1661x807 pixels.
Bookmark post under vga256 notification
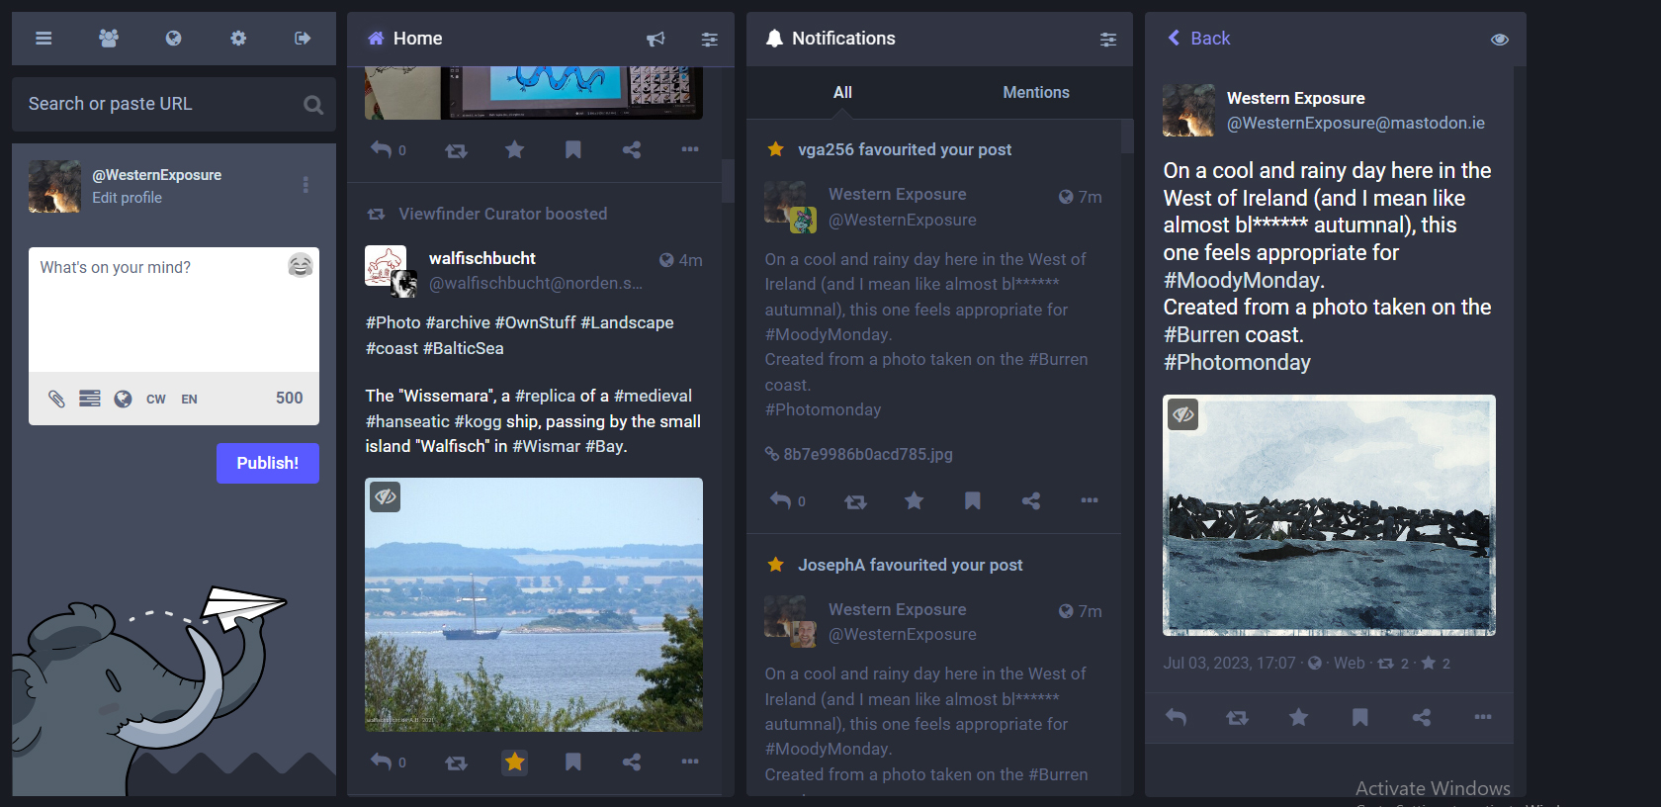click(973, 500)
